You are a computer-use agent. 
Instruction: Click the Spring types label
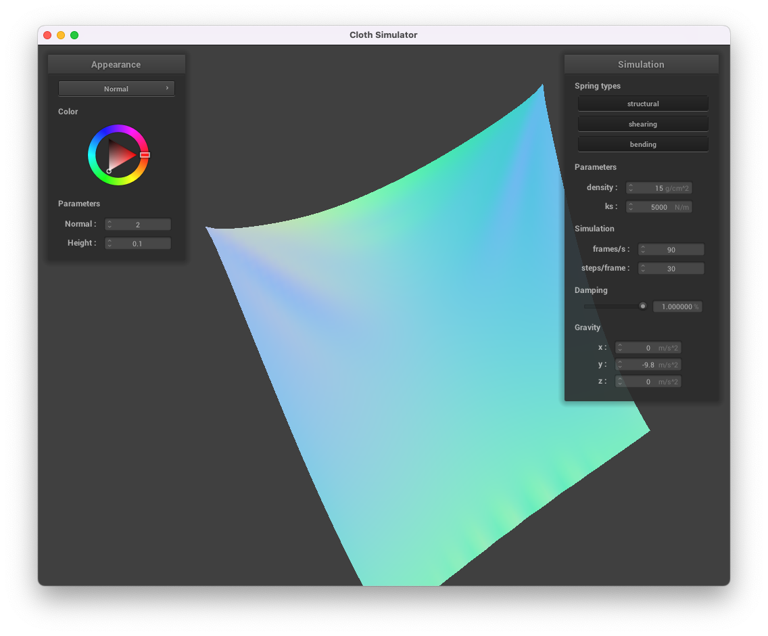[598, 86]
